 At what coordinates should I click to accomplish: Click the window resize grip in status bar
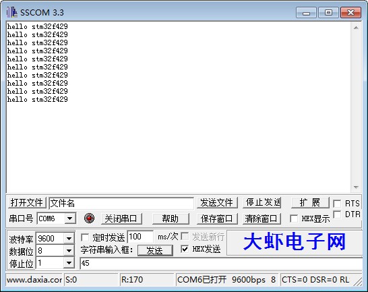coord(359,282)
